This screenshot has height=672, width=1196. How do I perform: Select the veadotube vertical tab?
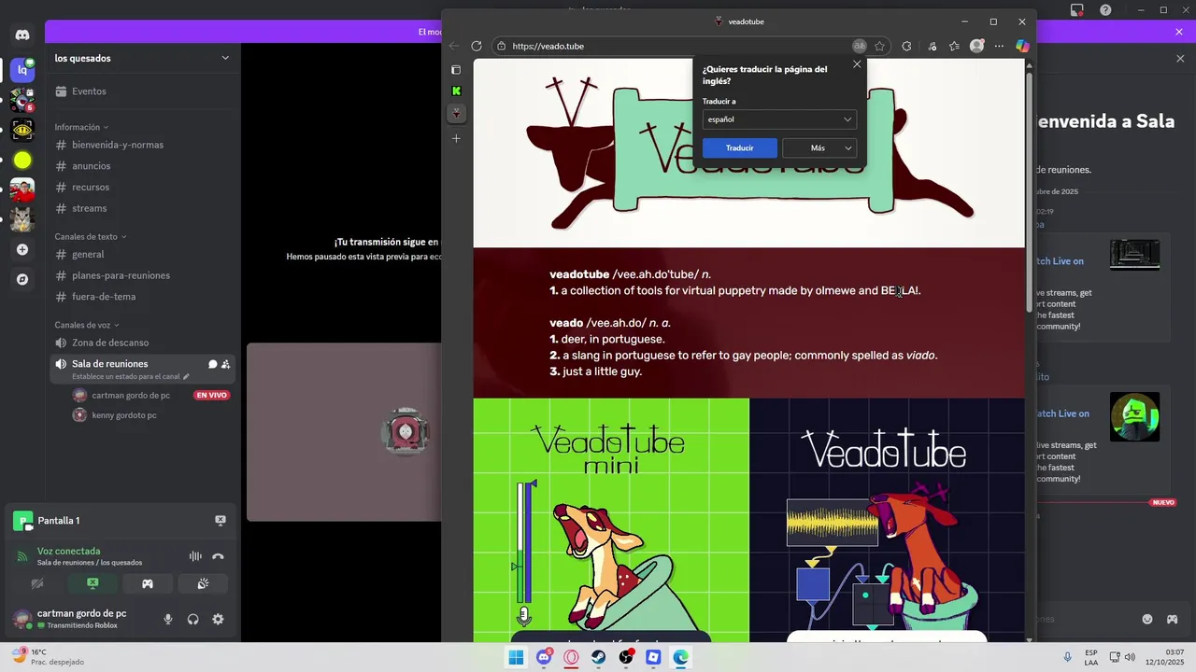pos(456,114)
